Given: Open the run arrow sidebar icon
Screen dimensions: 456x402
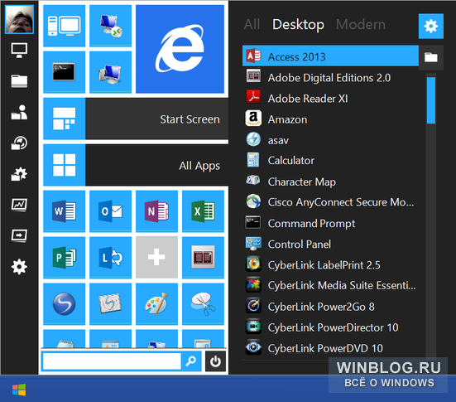Looking at the screenshot, I should [x=19, y=235].
